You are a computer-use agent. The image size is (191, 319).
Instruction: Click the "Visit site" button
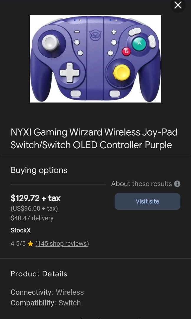[x=147, y=201]
